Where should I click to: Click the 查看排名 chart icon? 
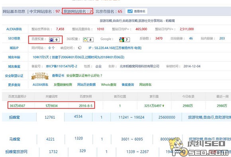(130, 11)
